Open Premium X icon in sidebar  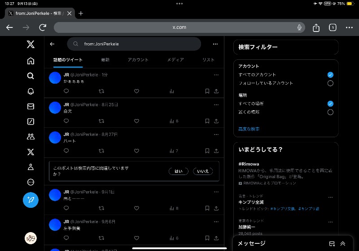coord(31,152)
